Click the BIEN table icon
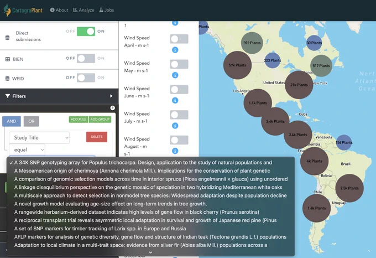Image resolution: width=376 pixels, height=258 pixels. coord(8,59)
